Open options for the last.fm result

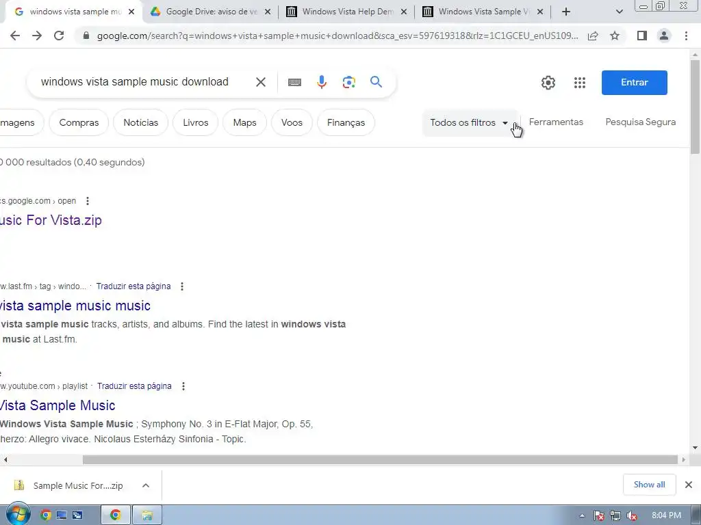[182, 286]
